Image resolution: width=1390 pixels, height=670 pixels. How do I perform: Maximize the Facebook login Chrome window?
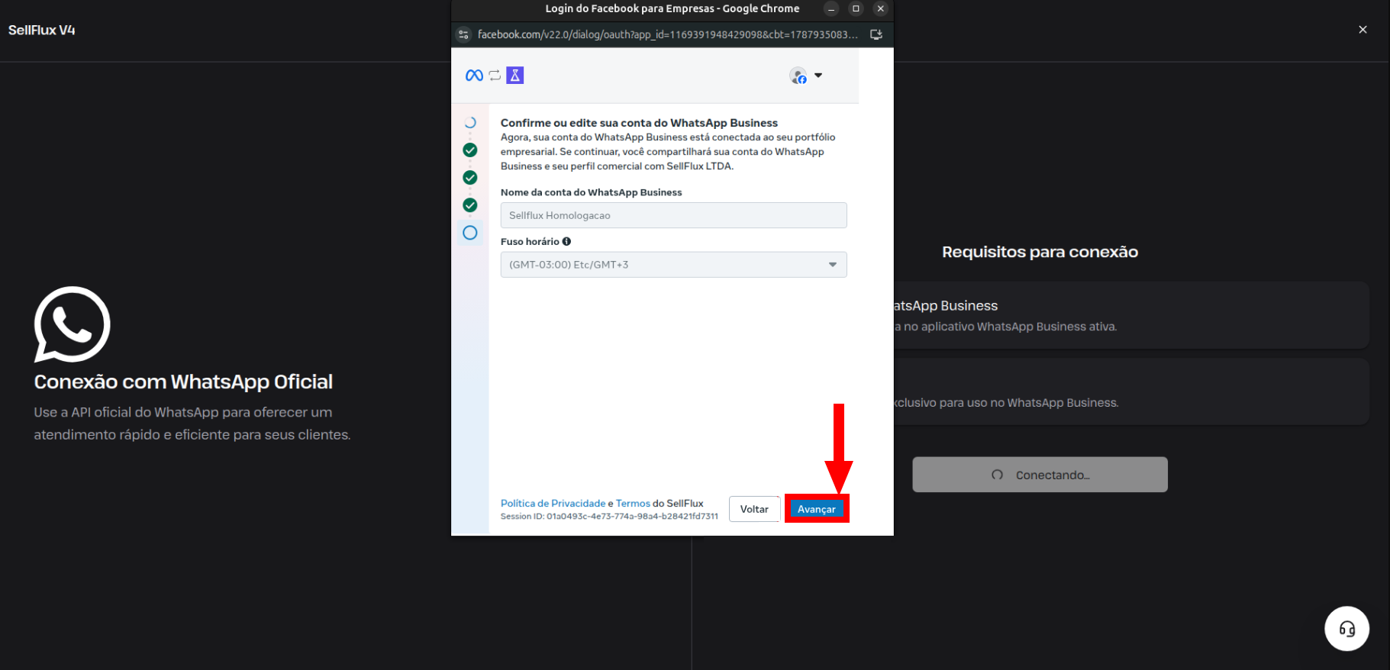point(856,8)
